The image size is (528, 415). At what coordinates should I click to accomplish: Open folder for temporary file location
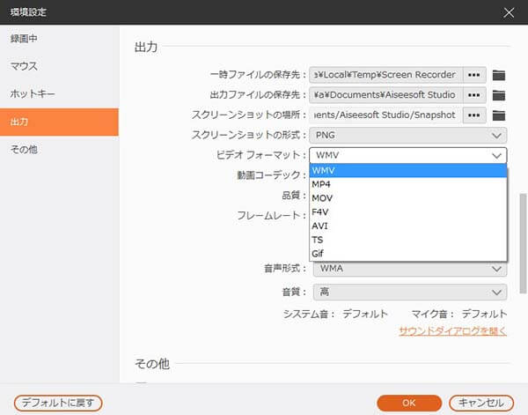(x=499, y=75)
